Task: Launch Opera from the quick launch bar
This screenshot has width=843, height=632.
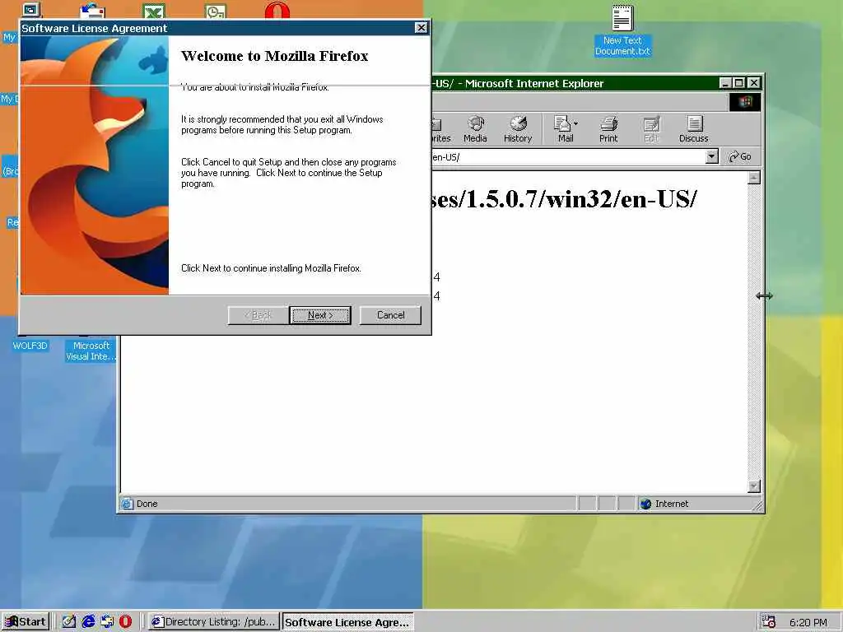Action: (x=125, y=622)
